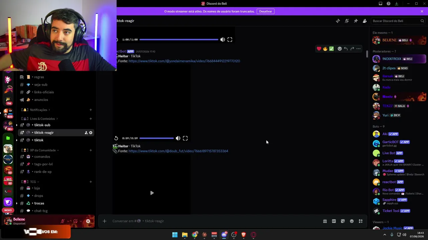This screenshot has height=240, width=428.
Task: Reply to the message with arrow icon
Action: (x=346, y=49)
